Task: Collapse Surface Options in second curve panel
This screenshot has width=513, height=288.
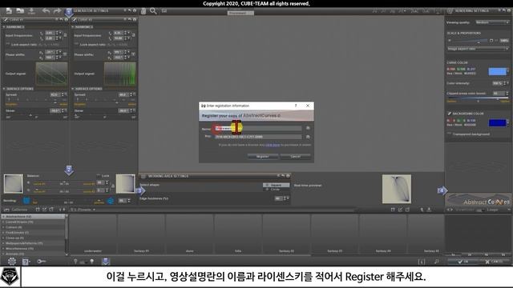Action: pos(73,89)
